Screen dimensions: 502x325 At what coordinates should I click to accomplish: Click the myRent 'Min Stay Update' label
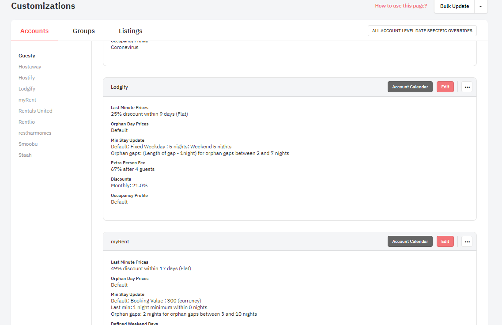[x=128, y=294]
